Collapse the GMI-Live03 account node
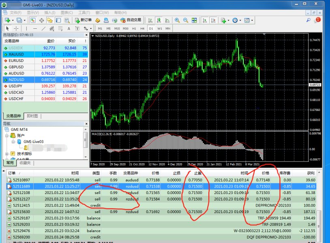The image size is (330, 243). click(x=13, y=142)
